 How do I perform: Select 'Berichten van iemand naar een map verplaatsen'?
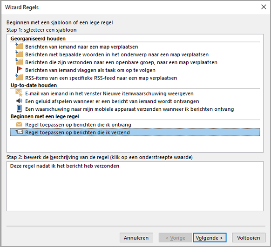(81, 47)
